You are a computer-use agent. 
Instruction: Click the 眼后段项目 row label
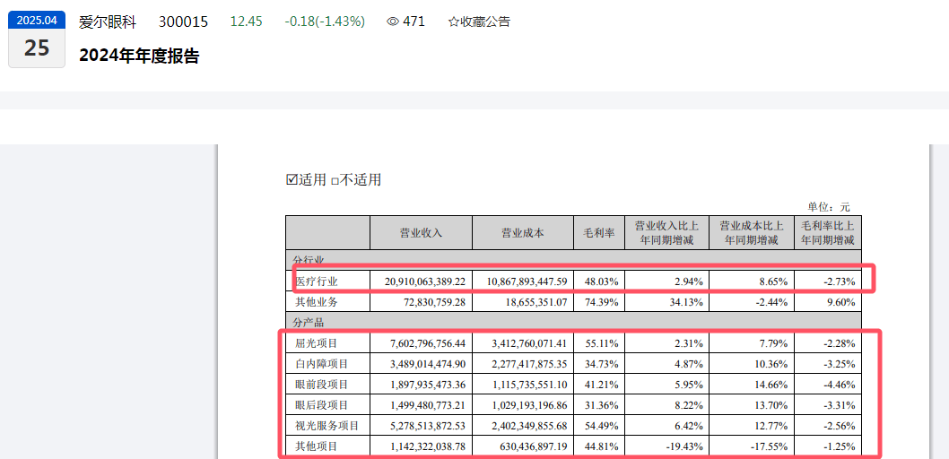click(322, 405)
